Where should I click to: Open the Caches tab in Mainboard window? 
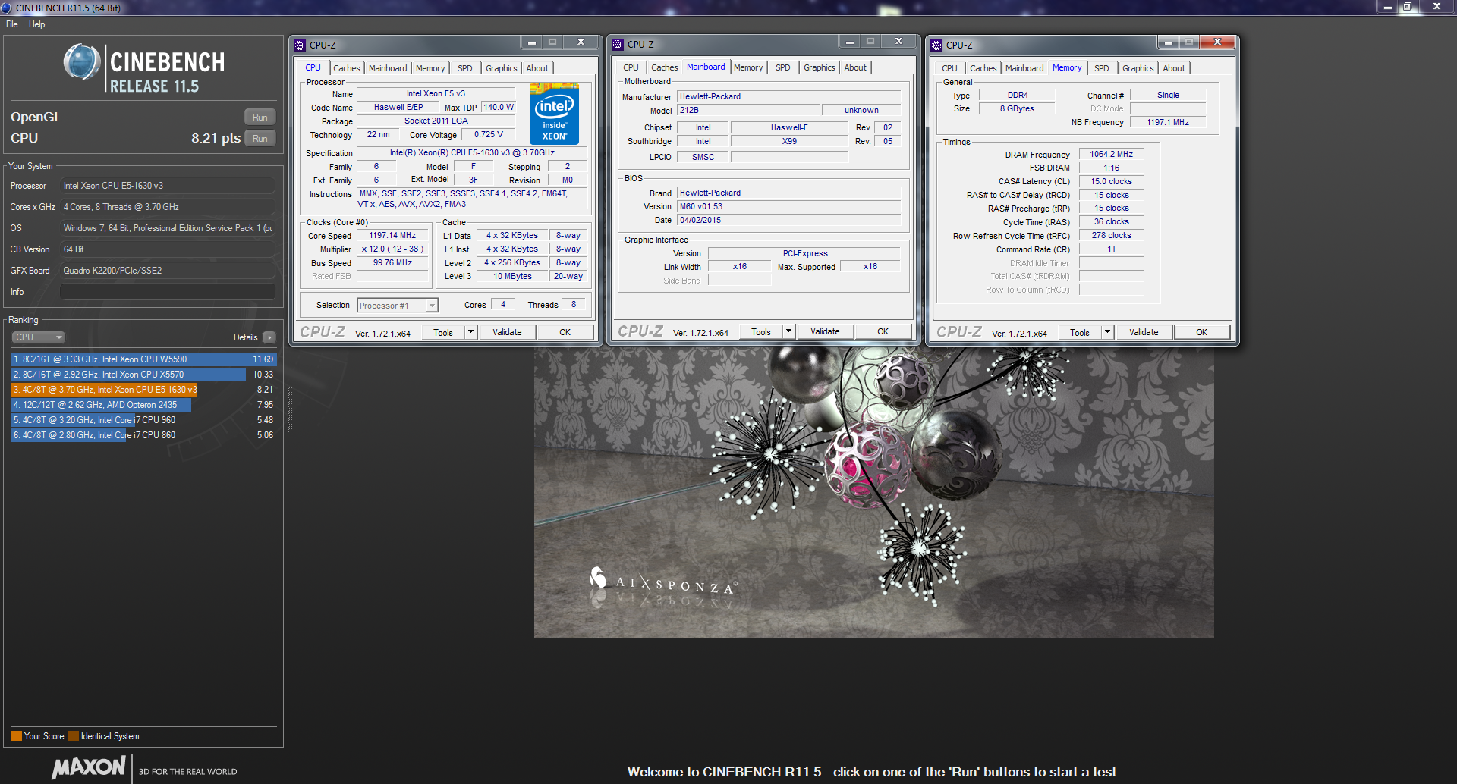tap(665, 67)
